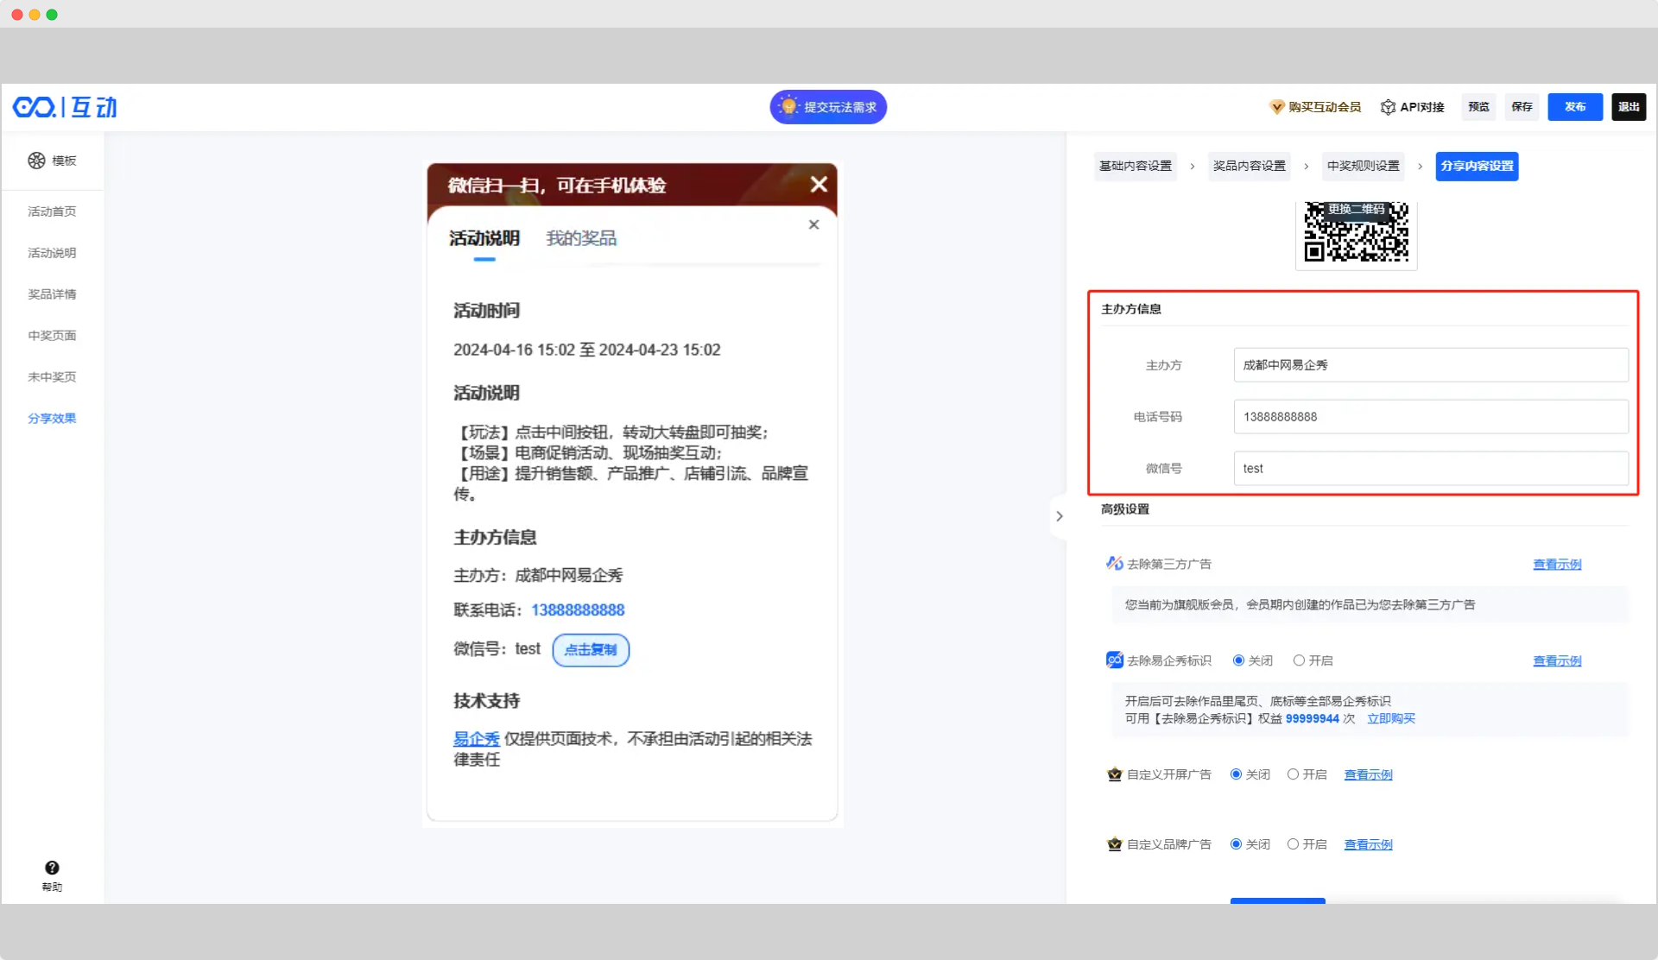Select 关闭 for 自定义品牌广告
This screenshot has width=1658, height=960.
pyautogui.click(x=1236, y=844)
